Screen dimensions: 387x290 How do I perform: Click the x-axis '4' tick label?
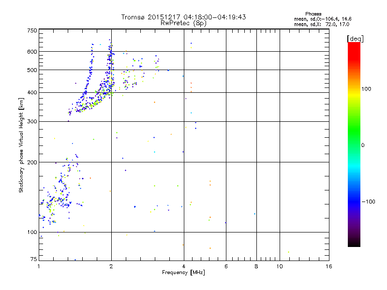point(184,266)
